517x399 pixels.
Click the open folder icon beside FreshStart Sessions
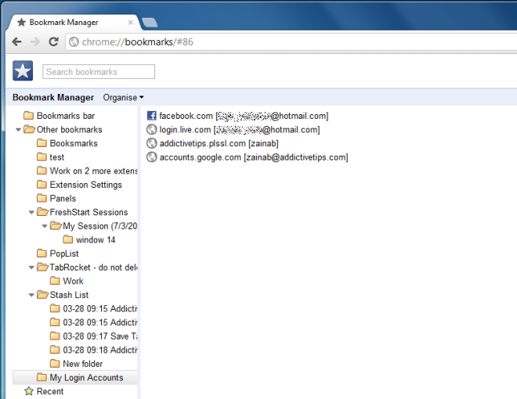[x=42, y=212]
